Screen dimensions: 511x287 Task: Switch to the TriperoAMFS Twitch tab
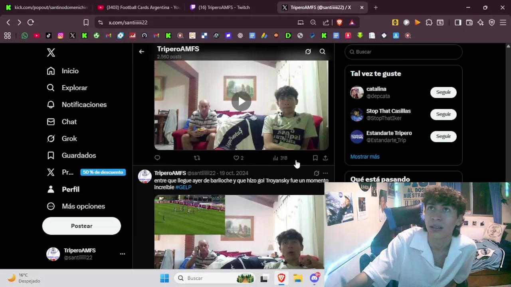click(x=230, y=7)
